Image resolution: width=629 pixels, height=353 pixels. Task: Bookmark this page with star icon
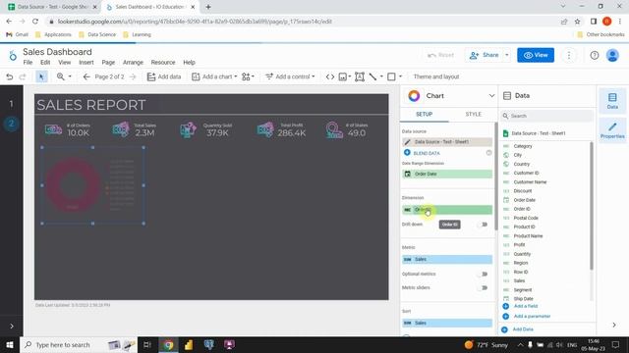coord(577,22)
